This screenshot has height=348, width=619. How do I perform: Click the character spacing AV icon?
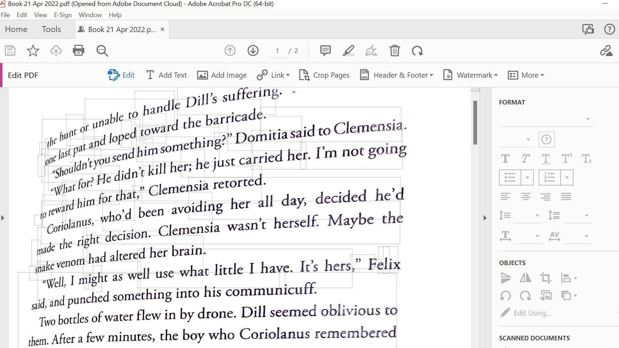(x=555, y=236)
